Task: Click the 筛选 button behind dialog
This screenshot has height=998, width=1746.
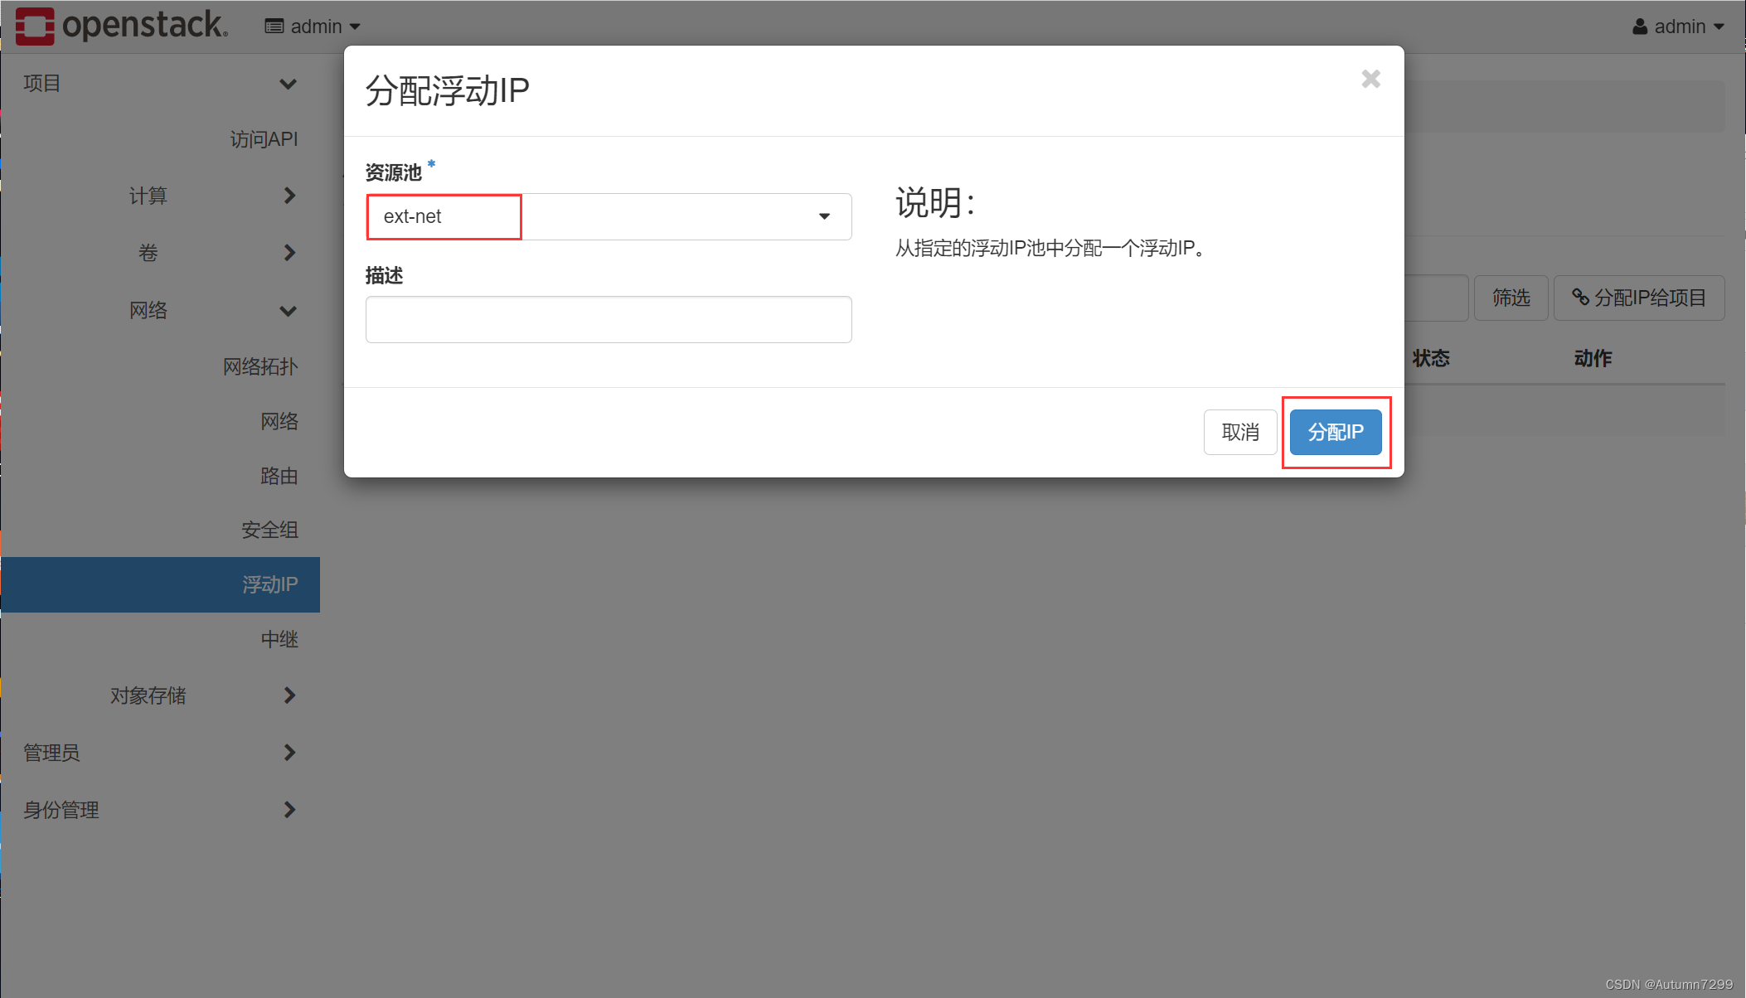Action: 1511,298
